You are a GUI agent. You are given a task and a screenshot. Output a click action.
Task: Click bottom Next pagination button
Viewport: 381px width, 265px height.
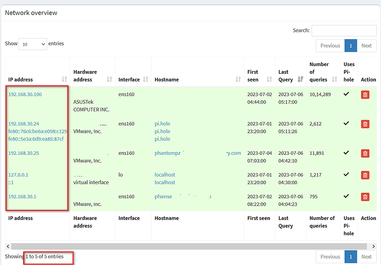click(366, 256)
